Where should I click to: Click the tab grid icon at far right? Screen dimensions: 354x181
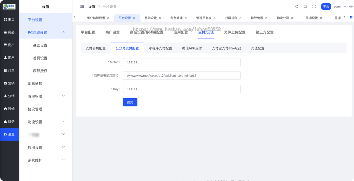pos(351,18)
